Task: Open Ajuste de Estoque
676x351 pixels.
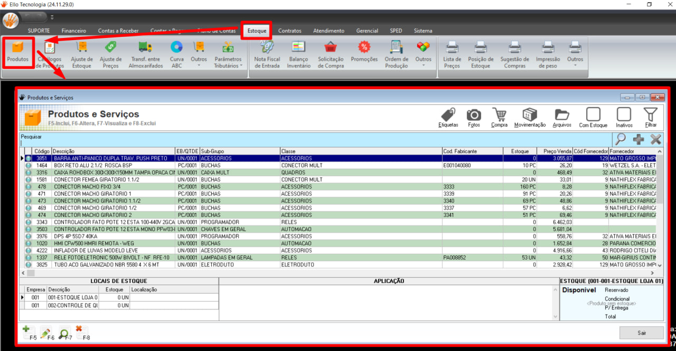Action: click(82, 55)
